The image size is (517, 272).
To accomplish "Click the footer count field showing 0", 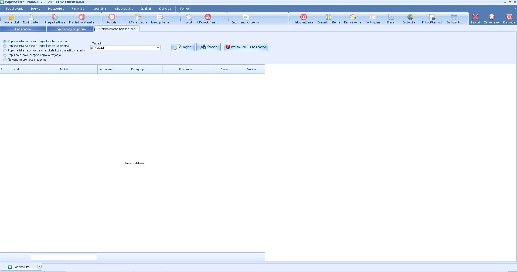I will pyautogui.click(x=64, y=257).
